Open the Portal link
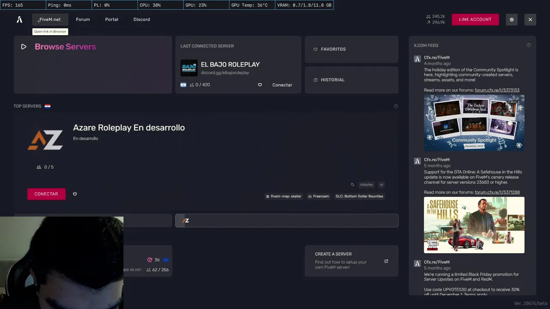The width and height of the screenshot is (550, 309). 112,19
